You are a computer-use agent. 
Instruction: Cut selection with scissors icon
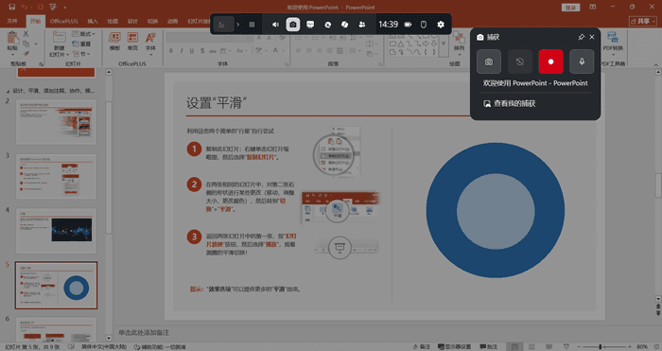coord(26,34)
